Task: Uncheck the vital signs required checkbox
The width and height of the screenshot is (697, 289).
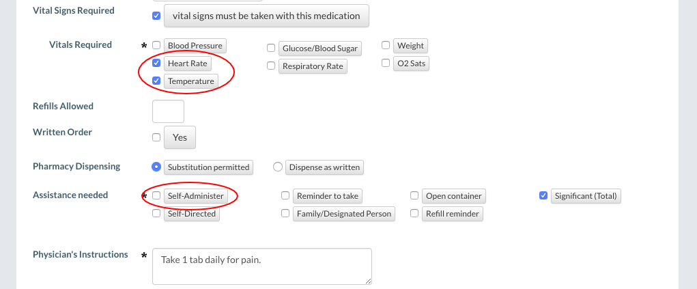Action: pyautogui.click(x=156, y=16)
